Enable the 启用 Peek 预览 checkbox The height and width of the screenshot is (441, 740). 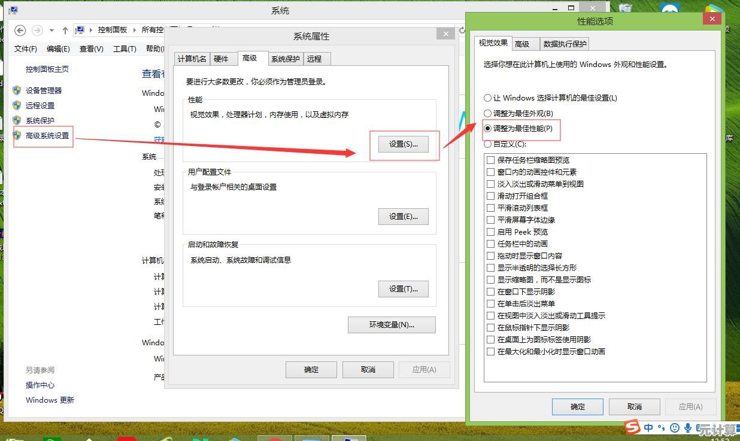(x=492, y=232)
